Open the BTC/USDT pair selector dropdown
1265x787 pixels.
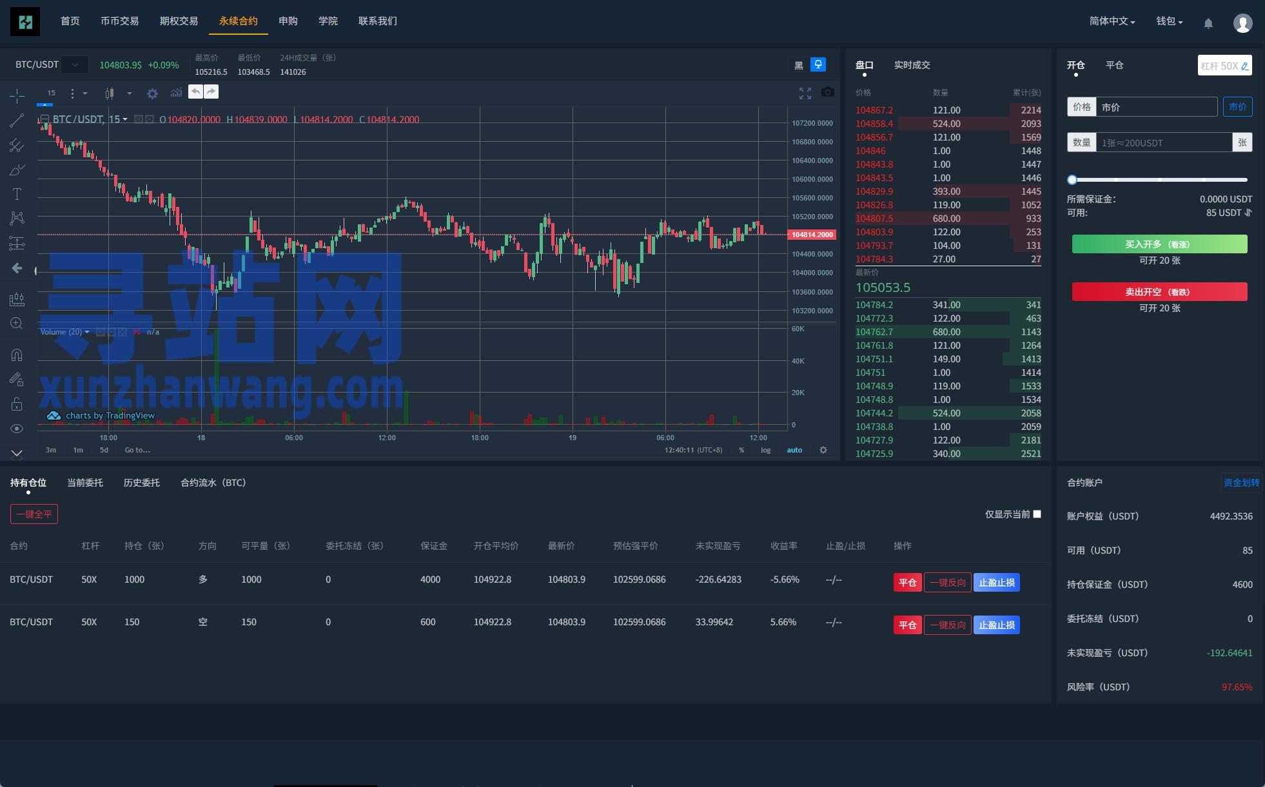tap(75, 64)
